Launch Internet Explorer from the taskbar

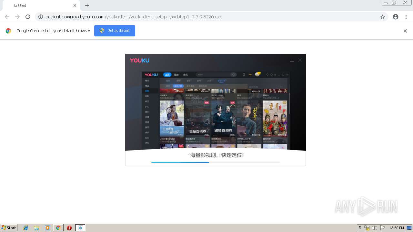pyautogui.click(x=26, y=228)
